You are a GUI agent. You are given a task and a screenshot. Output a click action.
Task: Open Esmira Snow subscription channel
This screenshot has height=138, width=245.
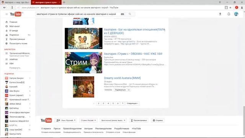pos(17,82)
